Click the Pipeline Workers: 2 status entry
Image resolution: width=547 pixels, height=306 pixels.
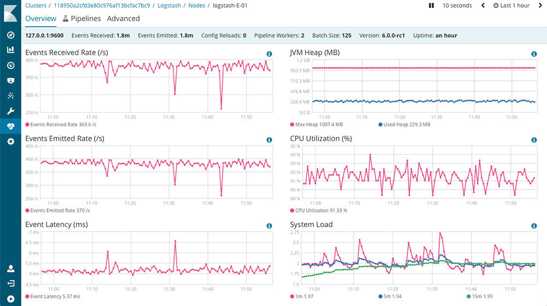(279, 36)
